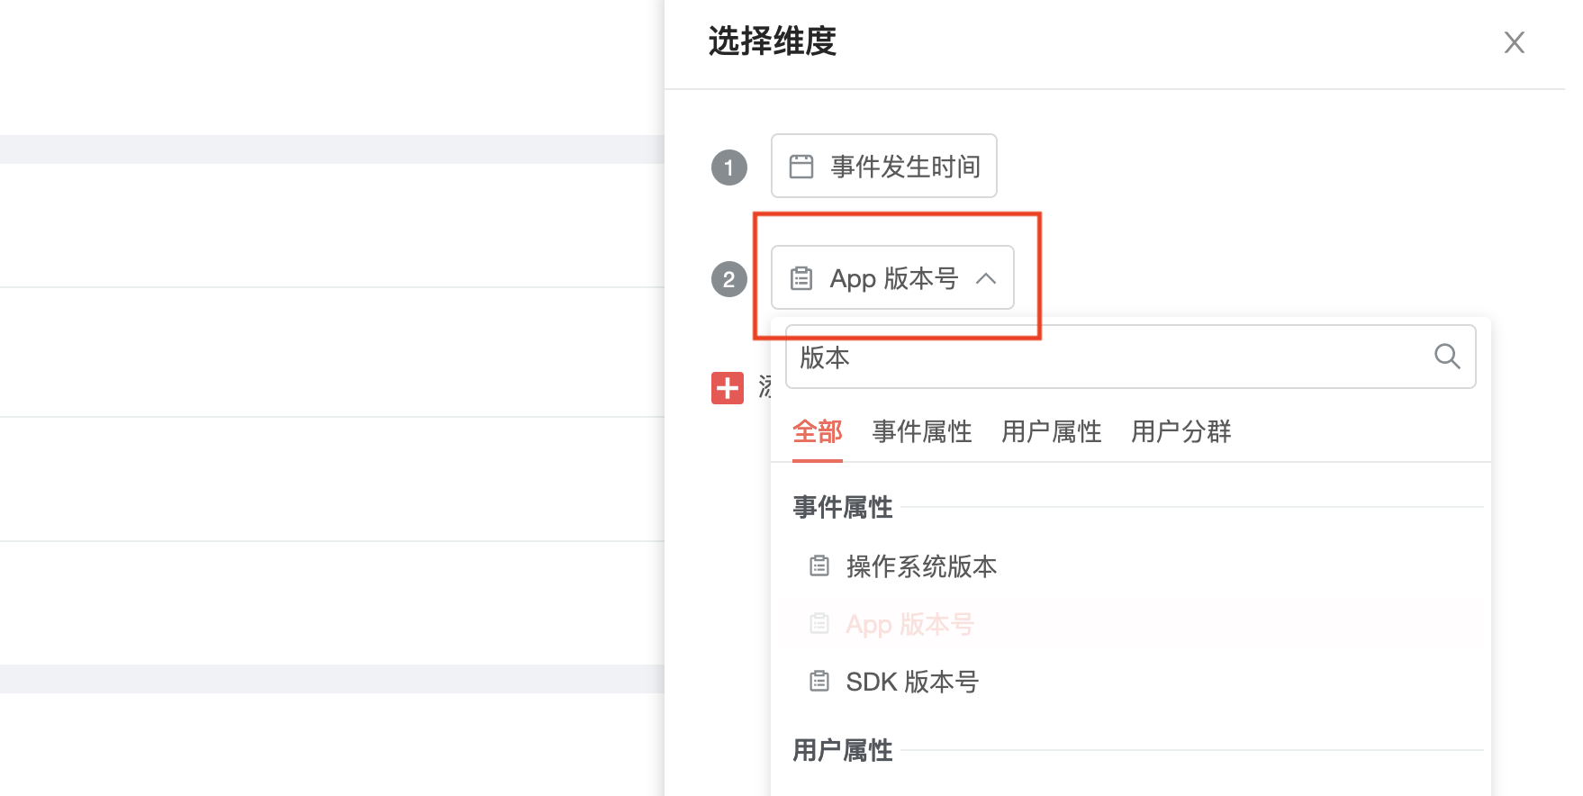Switch to the 用户分群 tab
Image resolution: width=1583 pixels, height=796 pixels.
[1181, 432]
